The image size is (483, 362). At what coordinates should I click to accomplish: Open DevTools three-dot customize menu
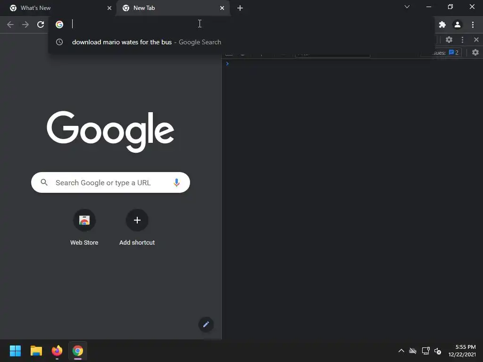click(462, 40)
